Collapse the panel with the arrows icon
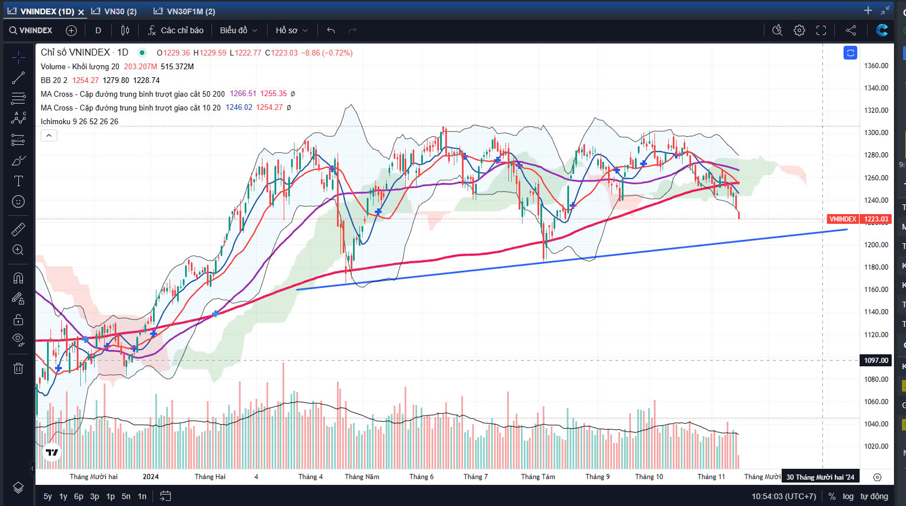Screen dimensions: 906x506 [x=885, y=10]
